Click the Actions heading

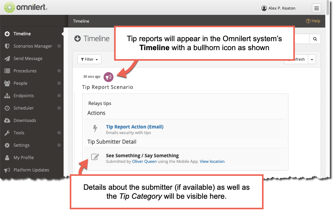tap(96, 113)
